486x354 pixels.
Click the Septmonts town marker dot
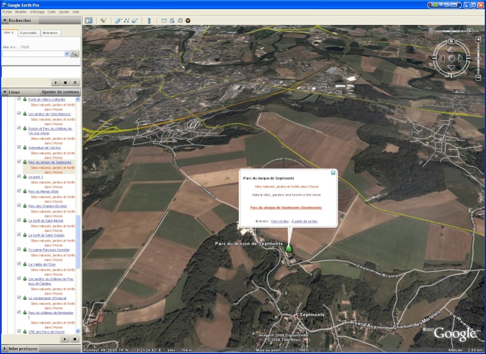[296, 316]
